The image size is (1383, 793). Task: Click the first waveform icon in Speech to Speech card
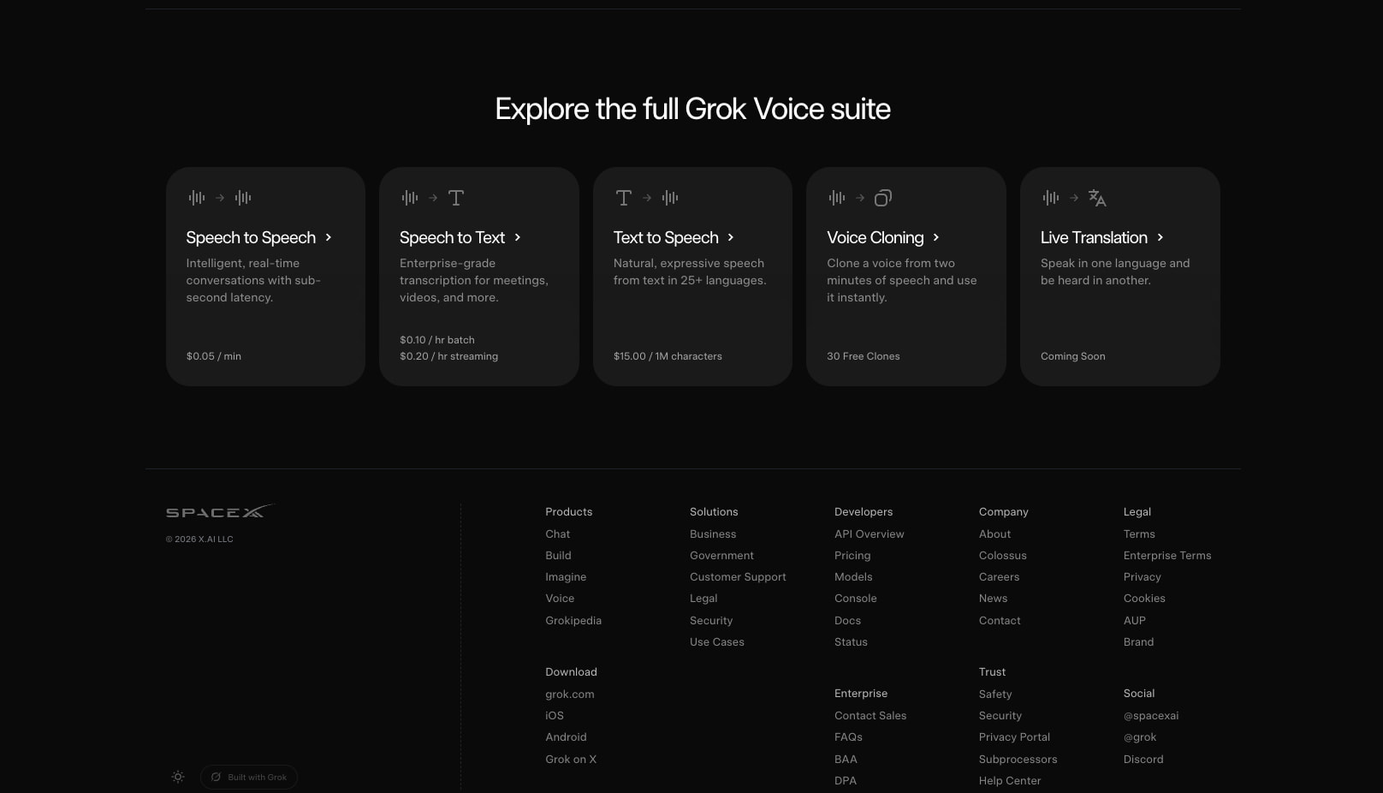[197, 198]
